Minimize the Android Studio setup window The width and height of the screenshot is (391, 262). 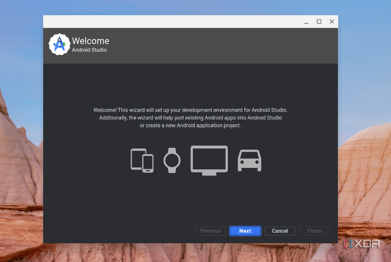306,22
